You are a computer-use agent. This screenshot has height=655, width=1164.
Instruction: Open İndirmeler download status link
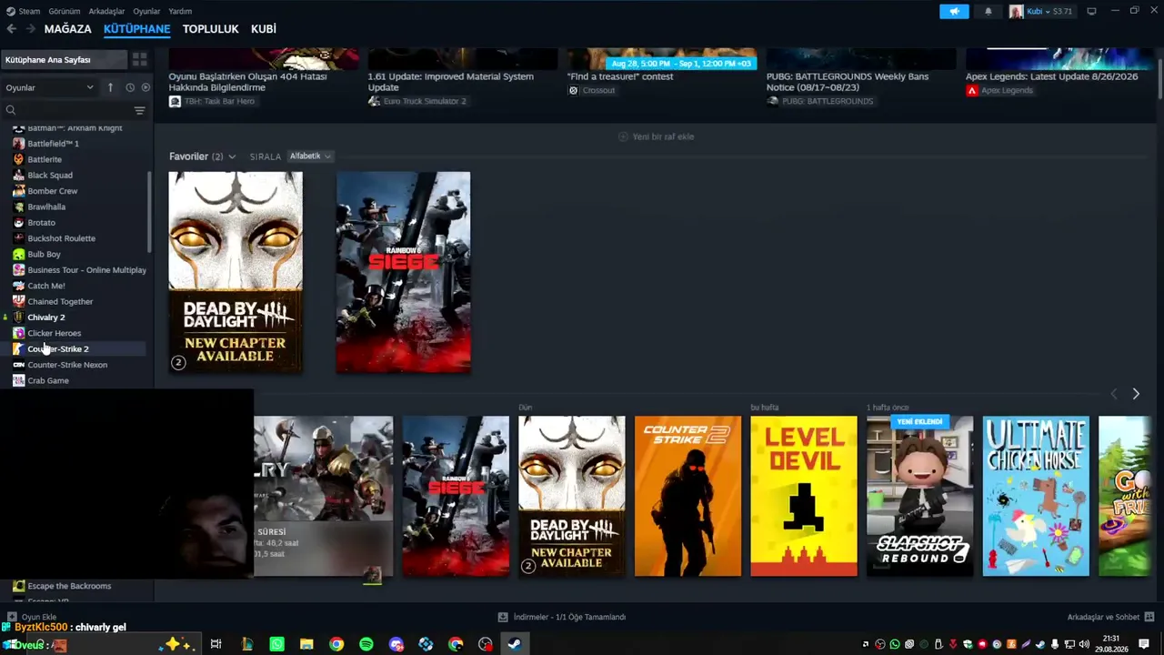coord(569,617)
